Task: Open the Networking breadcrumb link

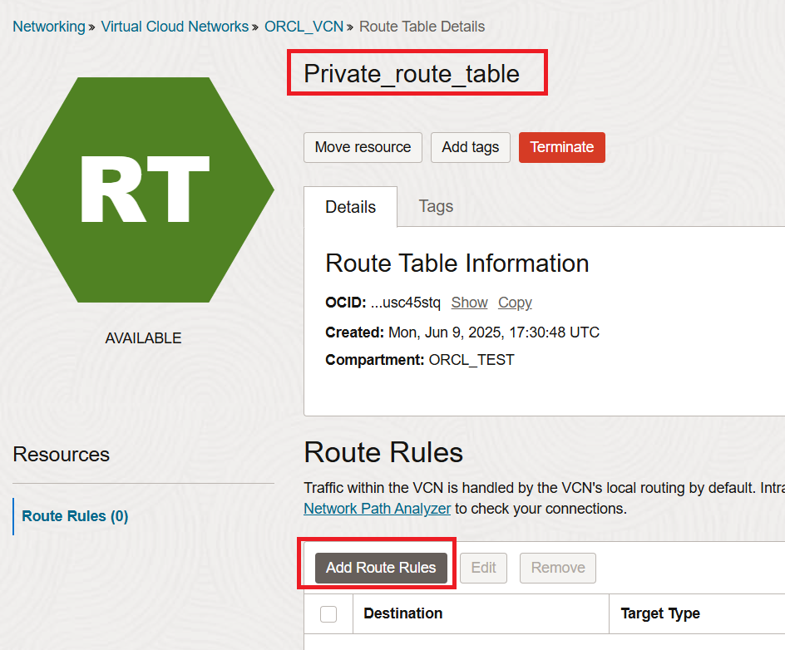Action: (x=49, y=27)
